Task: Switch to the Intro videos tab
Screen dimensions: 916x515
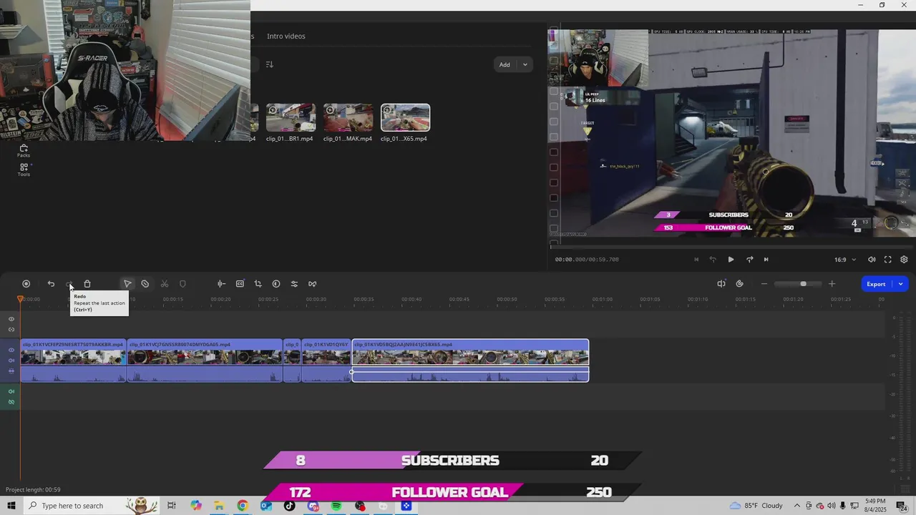Action: pos(286,36)
